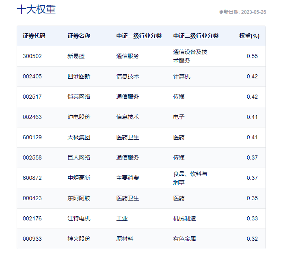Select security code 002517
298x261 pixels.
(x=32, y=97)
